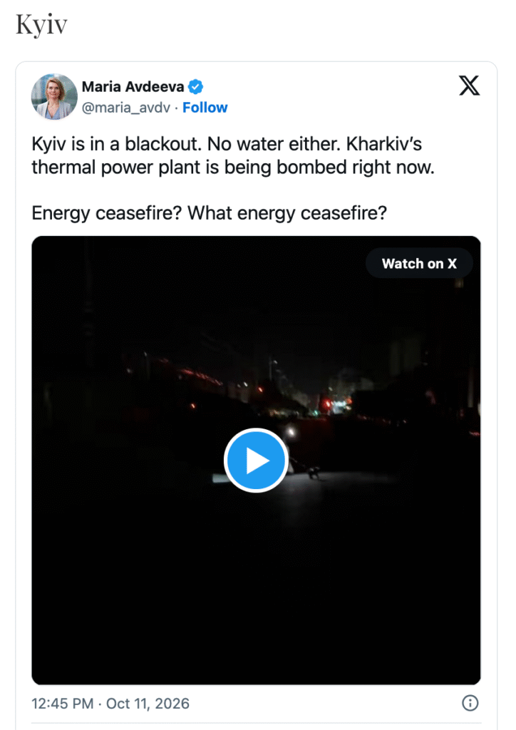Click the red traffic lights in the video
The image size is (516, 730).
pyautogui.click(x=327, y=403)
